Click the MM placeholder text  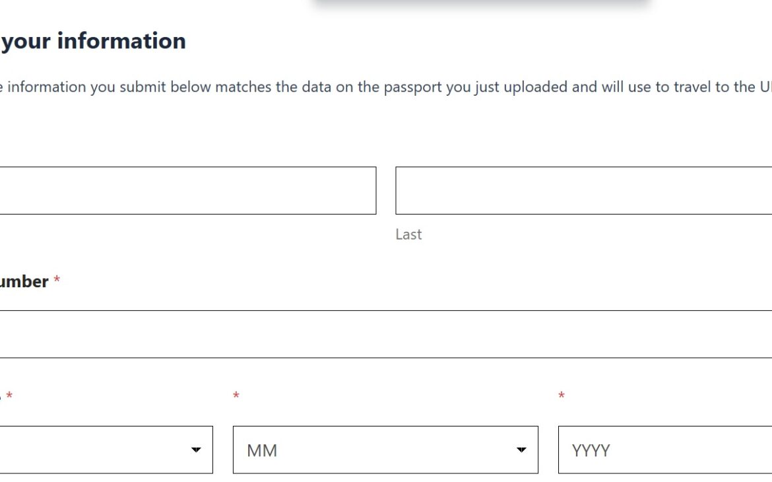[262, 450]
